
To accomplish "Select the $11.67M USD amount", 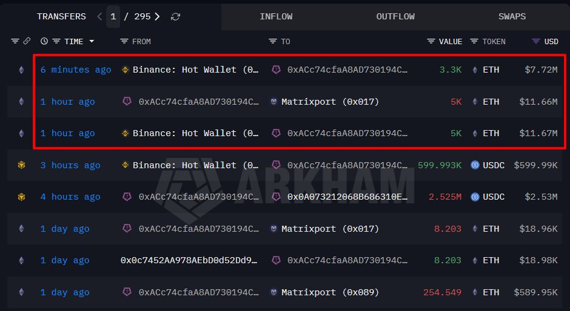I will click(x=538, y=134).
